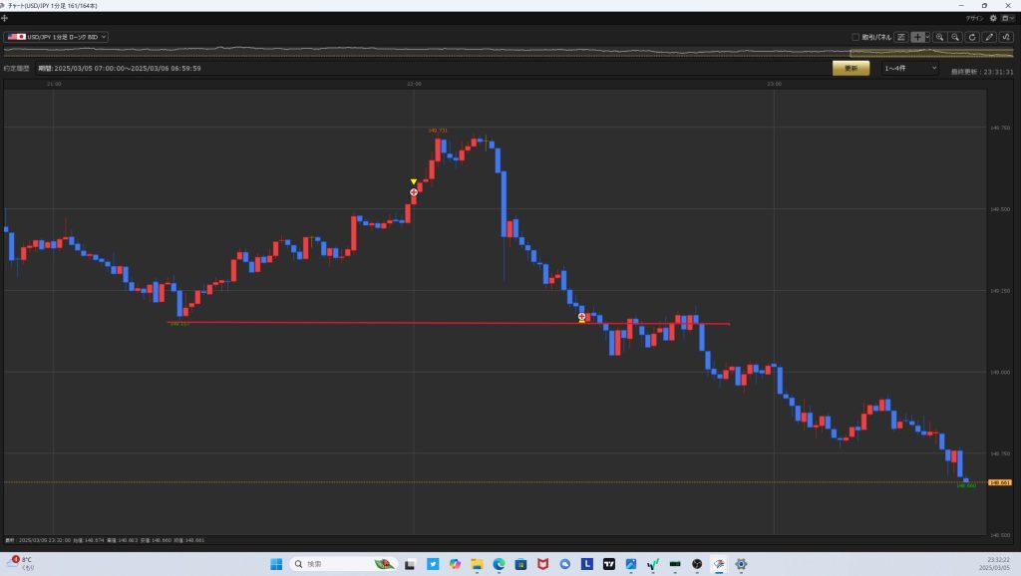Expand the crosshair tool dropdown arrow
This screenshot has height=576, width=1021.
(x=927, y=37)
